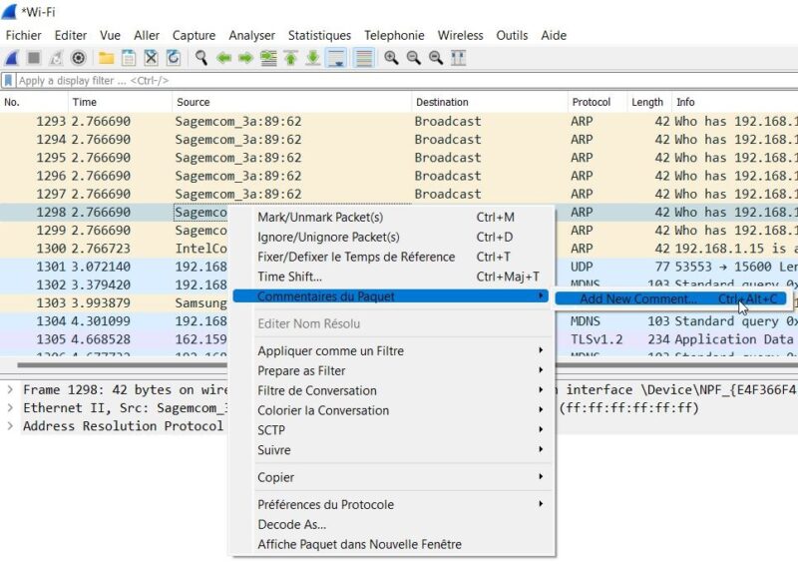This screenshot has width=798, height=566.
Task: Open the Vue menu
Action: point(110,35)
